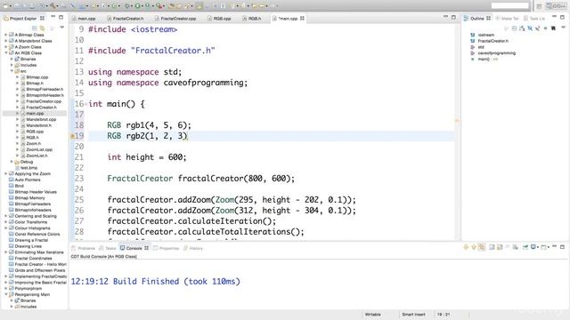Screen dimensions: 570x320
Task: Switch to the RGB.cpp editor tab
Action: [x=222, y=18]
